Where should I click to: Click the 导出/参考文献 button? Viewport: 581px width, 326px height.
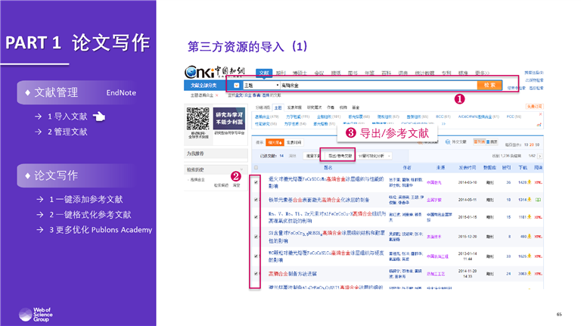pyautogui.click(x=340, y=156)
